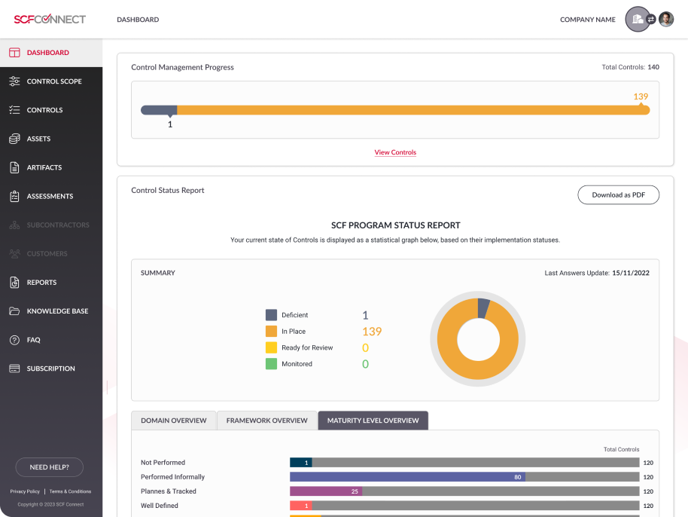Image resolution: width=688 pixels, height=517 pixels.
Task: Click the FAQ question mark icon
Action: tap(14, 339)
